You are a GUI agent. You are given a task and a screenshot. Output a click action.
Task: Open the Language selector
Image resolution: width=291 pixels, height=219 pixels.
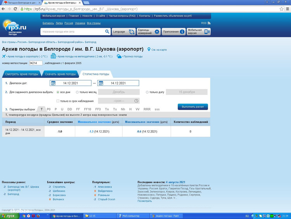point(123,32)
